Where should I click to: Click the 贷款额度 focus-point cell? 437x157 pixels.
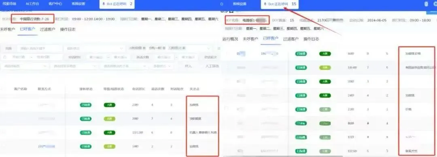pos(195,119)
